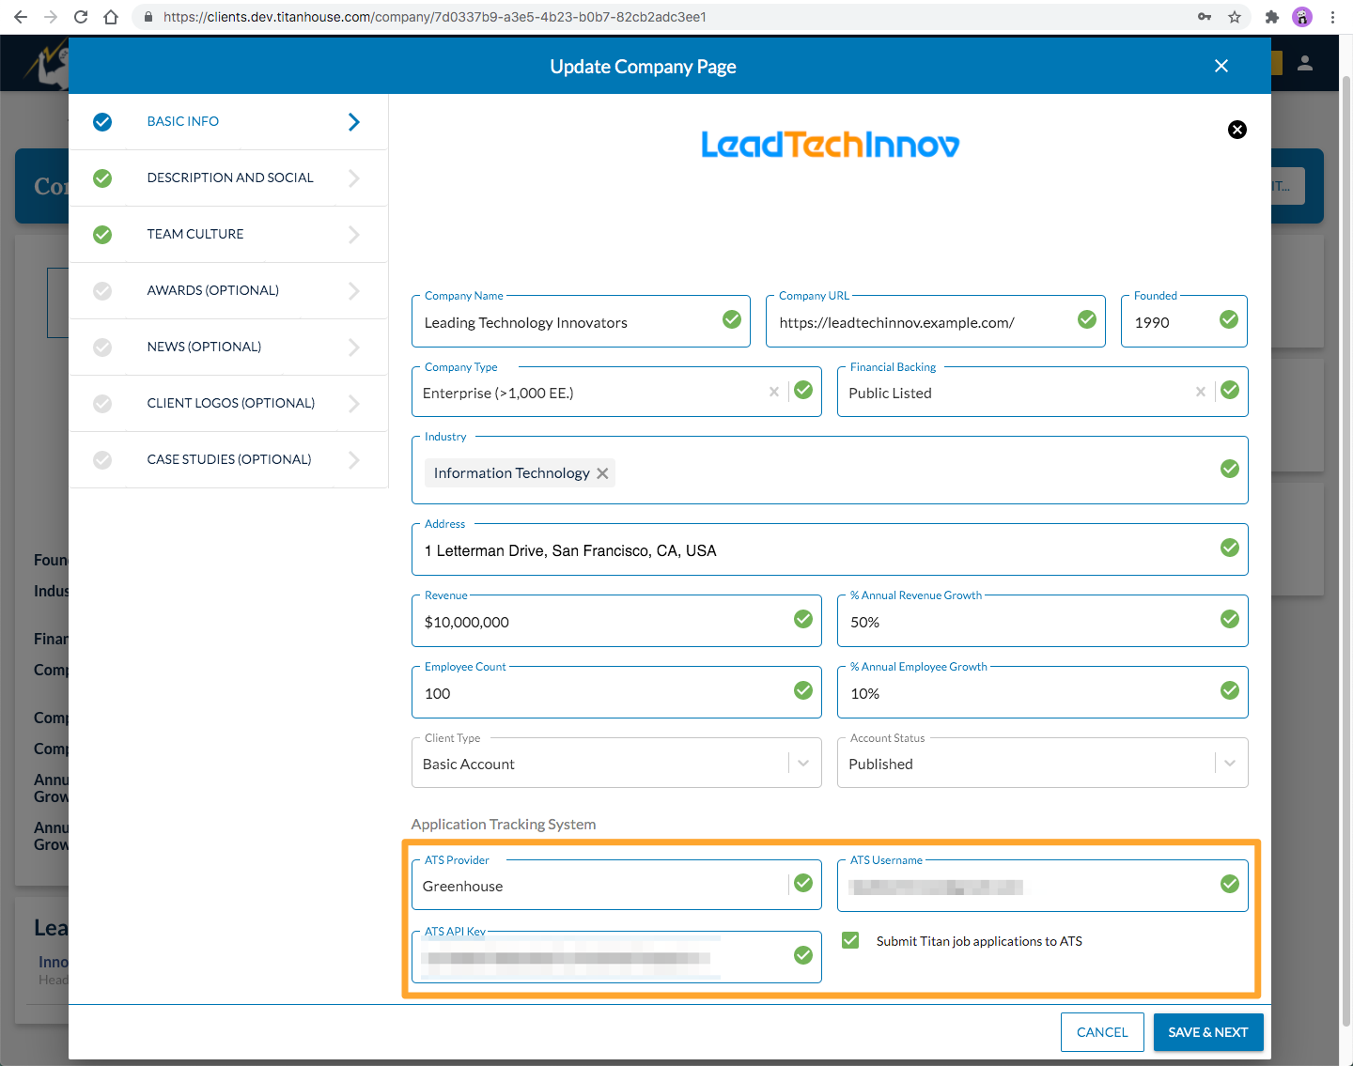Click Save & Next button
1353x1066 pixels.
coord(1207,1032)
